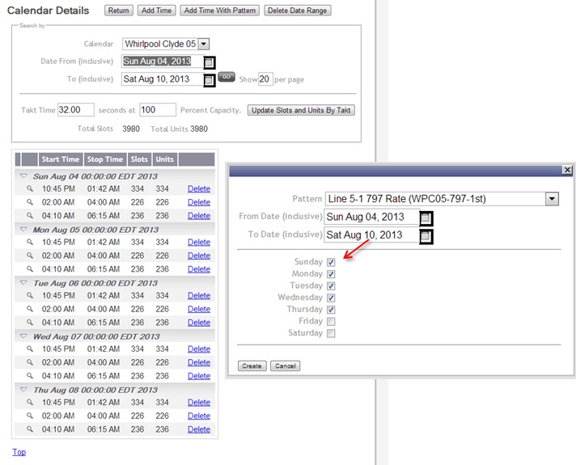This screenshot has width=576, height=465.
Task: Click the dialog To Date text field
Action: coord(371,235)
